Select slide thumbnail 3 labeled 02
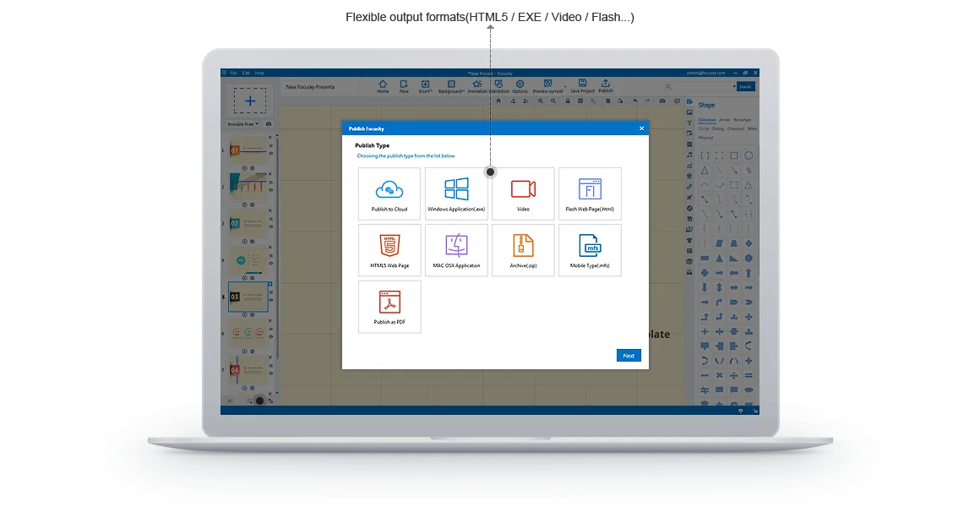980x507 pixels. (x=248, y=223)
